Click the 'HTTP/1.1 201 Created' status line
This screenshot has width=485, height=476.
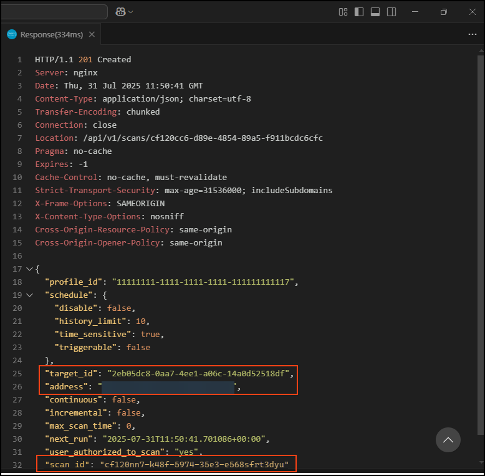[x=83, y=59]
